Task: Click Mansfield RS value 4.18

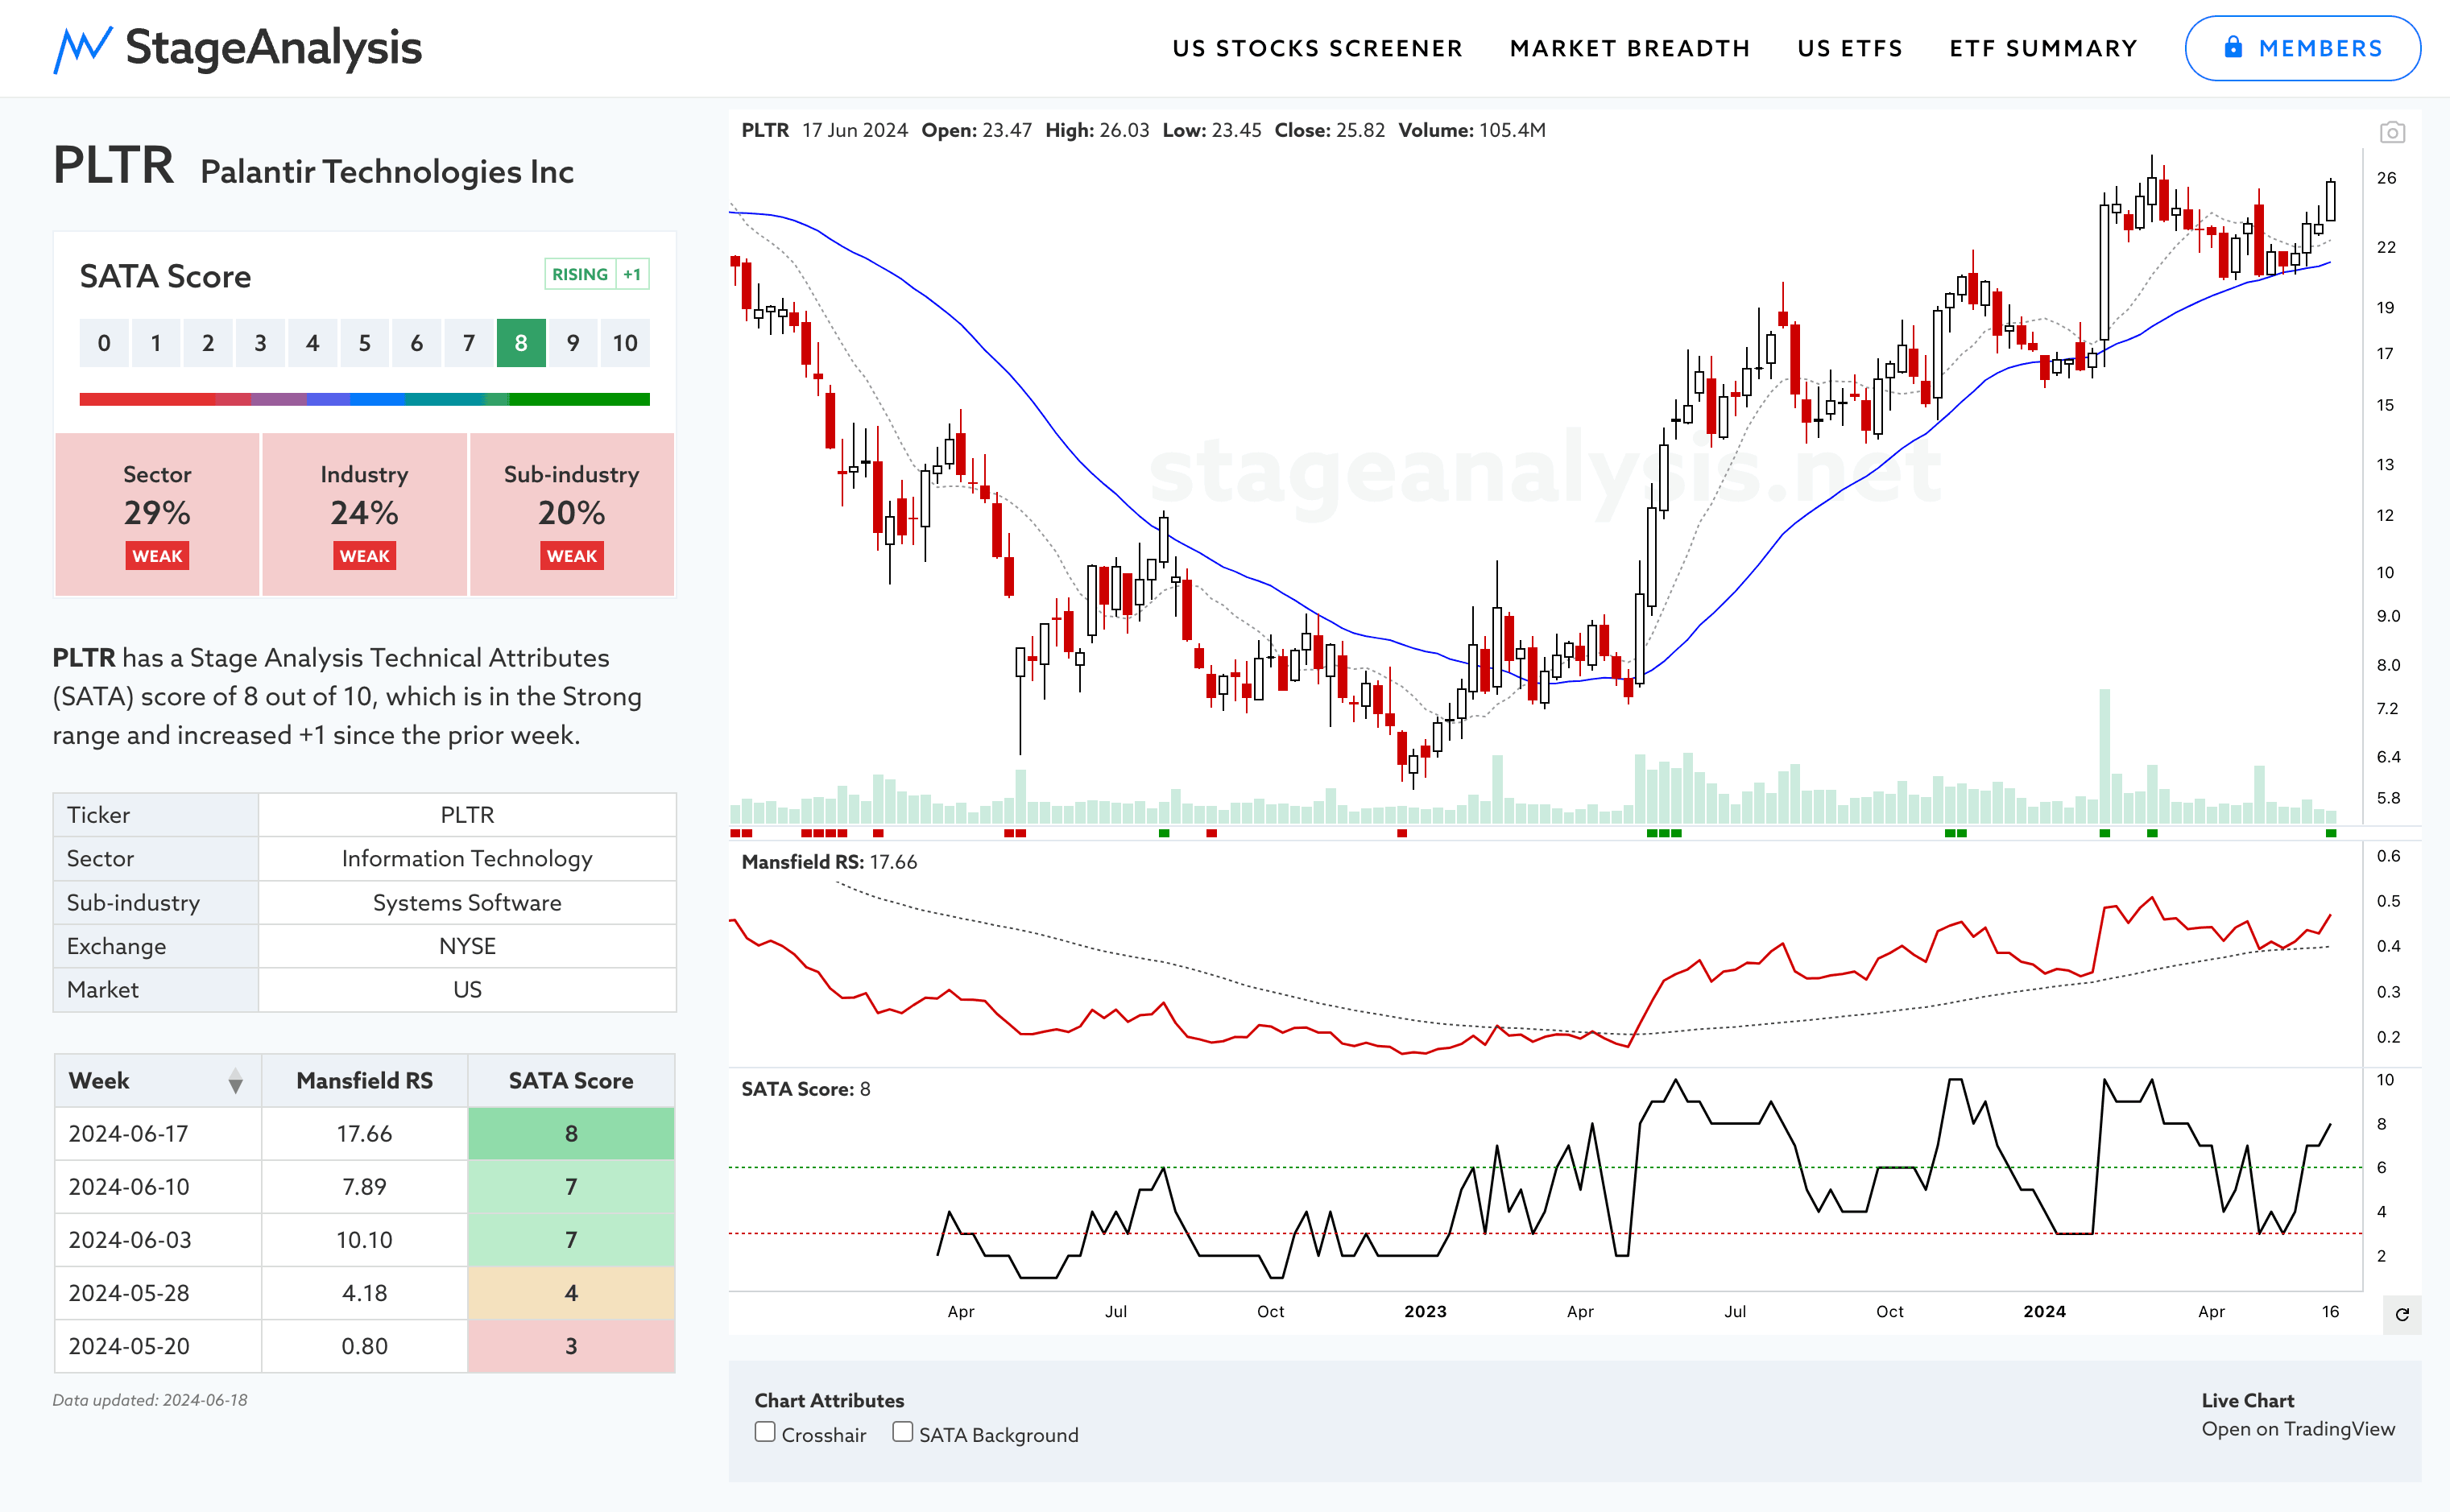Action: 364,1293
